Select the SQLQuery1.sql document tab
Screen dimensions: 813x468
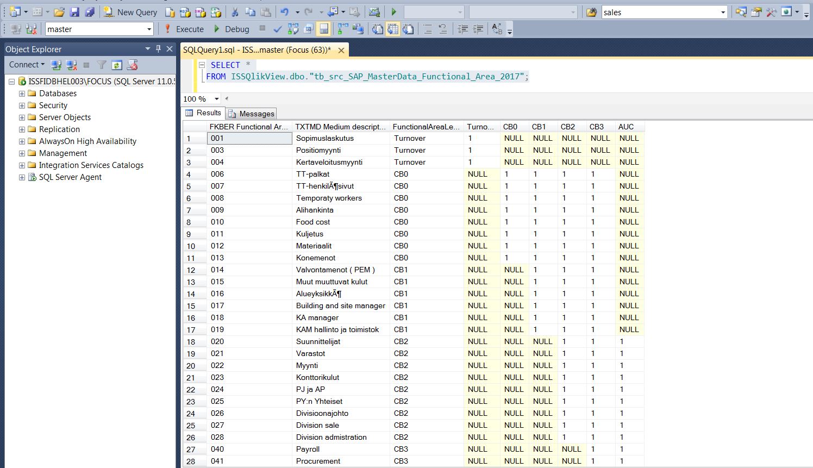coord(257,50)
